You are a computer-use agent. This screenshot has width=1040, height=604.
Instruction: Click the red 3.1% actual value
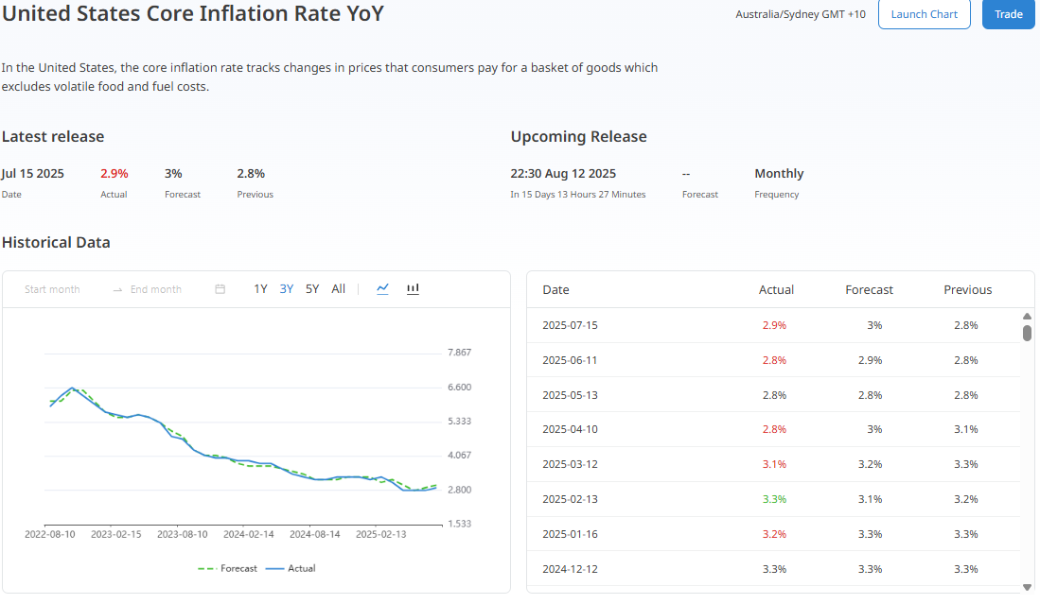[x=774, y=464]
